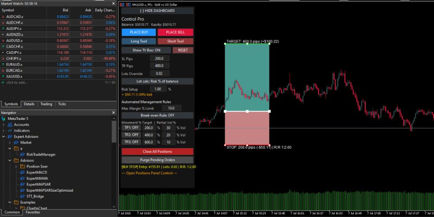The height and width of the screenshot is (217, 434).
Task: Collapse the panel with [-] HIDE DASHBOARD
Action: tap(157, 11)
